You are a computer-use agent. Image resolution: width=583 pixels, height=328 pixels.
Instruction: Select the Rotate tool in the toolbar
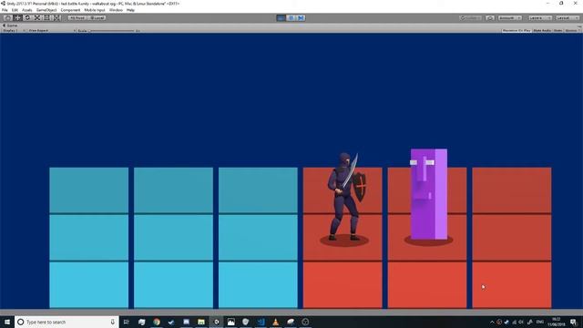click(x=27, y=18)
